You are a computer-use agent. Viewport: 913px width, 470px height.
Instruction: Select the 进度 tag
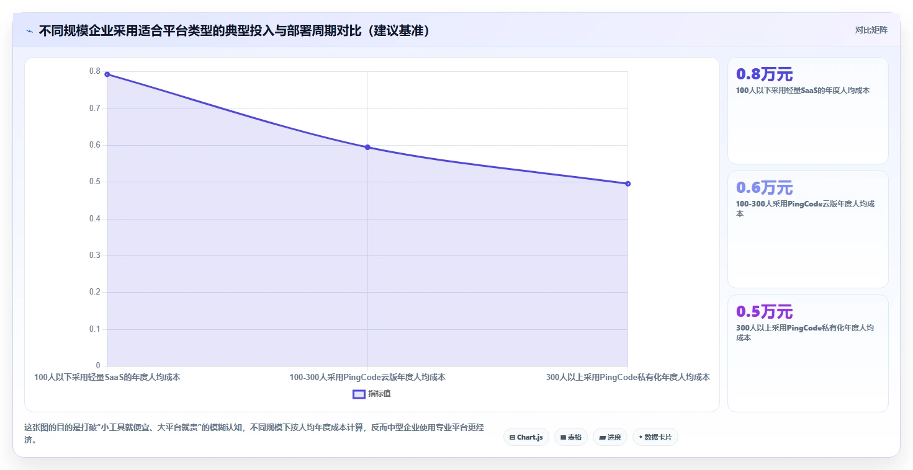tap(609, 437)
